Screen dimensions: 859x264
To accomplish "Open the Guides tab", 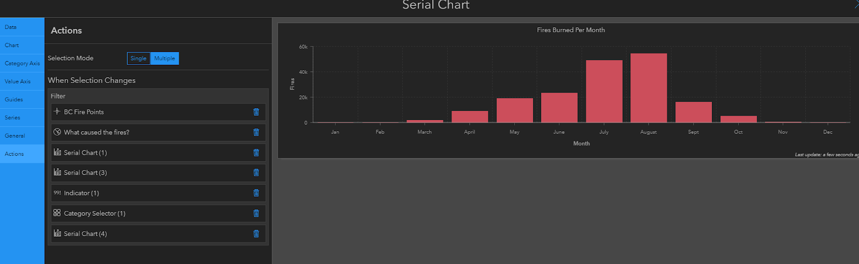I will [x=22, y=100].
